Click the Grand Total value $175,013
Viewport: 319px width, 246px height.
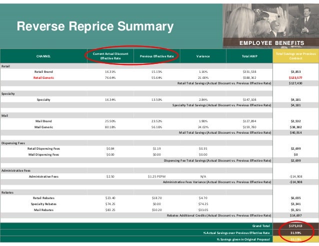tap(295, 226)
